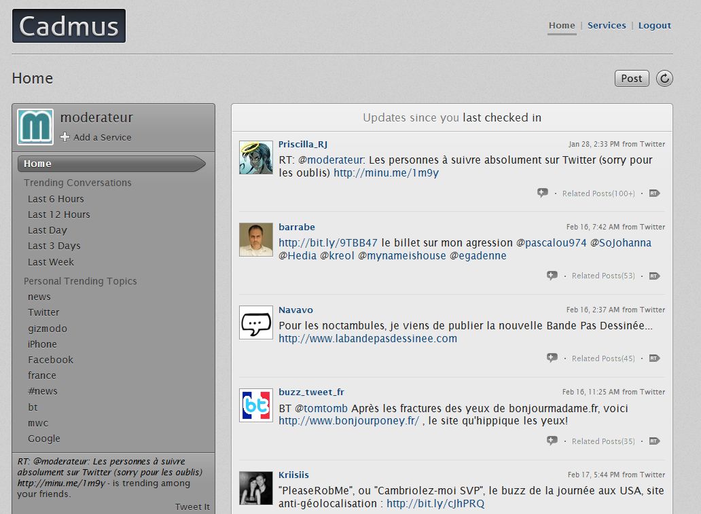Open the Priscilla_RJ username link
701x514 pixels.
(303, 145)
